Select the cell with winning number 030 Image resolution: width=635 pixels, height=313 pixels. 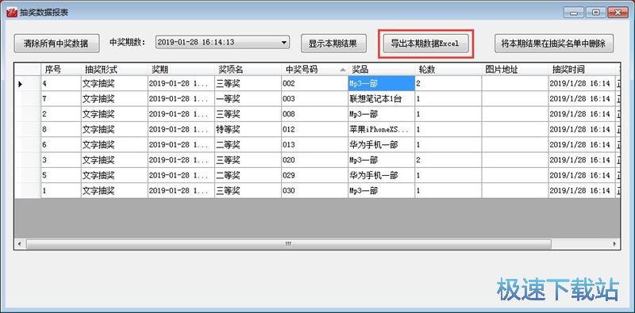coord(314,191)
